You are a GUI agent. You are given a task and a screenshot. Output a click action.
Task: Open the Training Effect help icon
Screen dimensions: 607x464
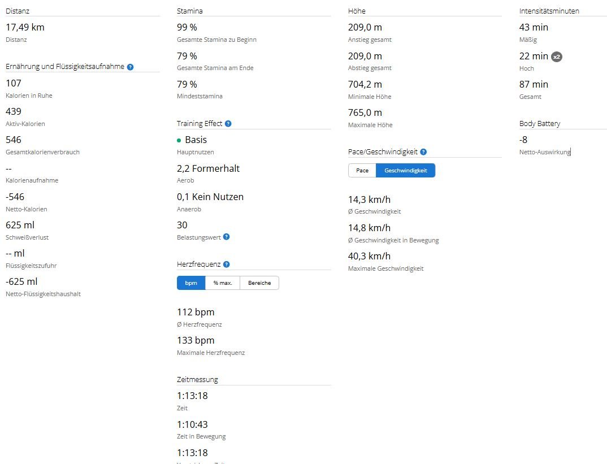[228, 124]
